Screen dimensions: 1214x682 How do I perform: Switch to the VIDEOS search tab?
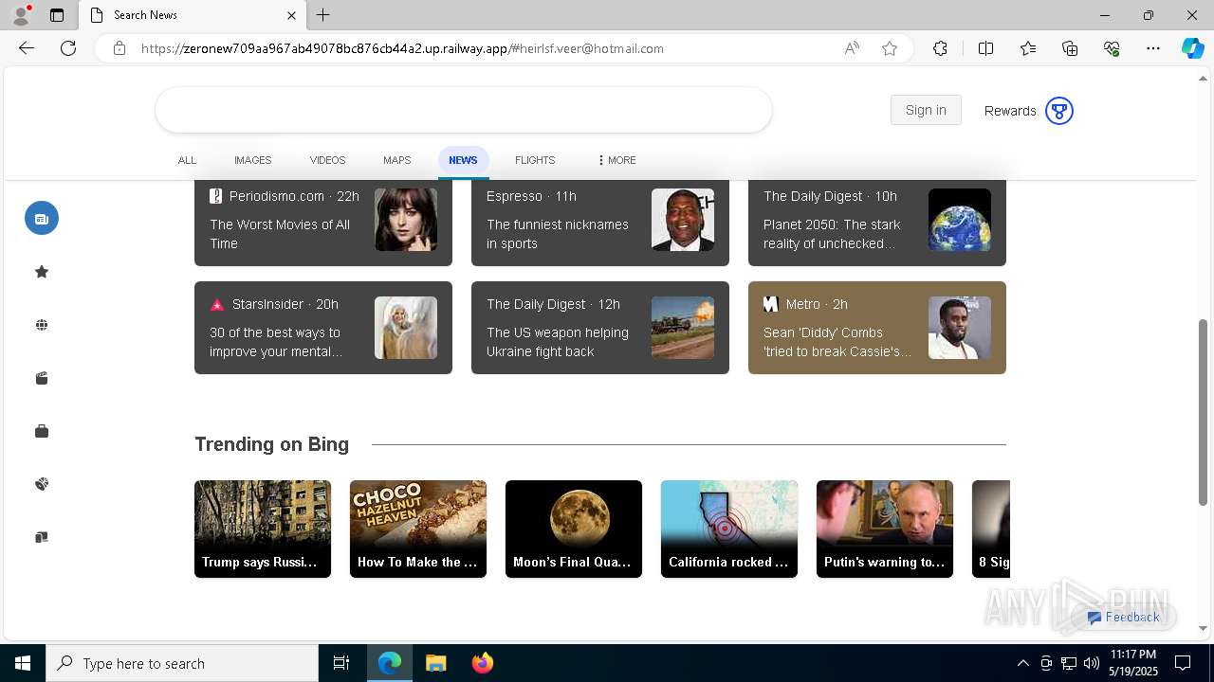pos(327,160)
